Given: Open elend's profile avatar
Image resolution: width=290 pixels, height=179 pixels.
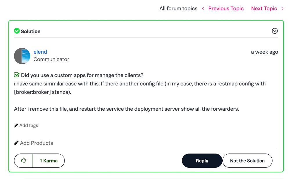Looking at the screenshot, I should click(22, 56).
